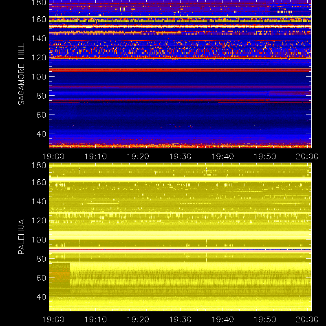
Task: Pick the 19:50 time label below Sagamore Hill plot
Action: pos(265,156)
